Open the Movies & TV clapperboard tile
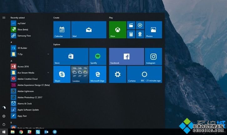Viewport: 227px width, 135px height. coord(131,25)
